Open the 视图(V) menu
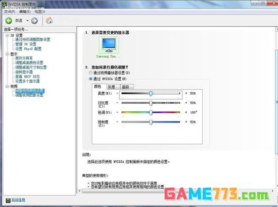The height and width of the screenshot is (207, 278). coord(40,12)
